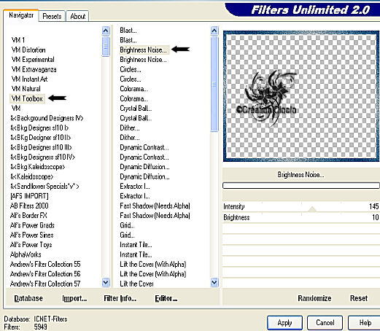Click the Intensity value 145

click(x=373, y=206)
